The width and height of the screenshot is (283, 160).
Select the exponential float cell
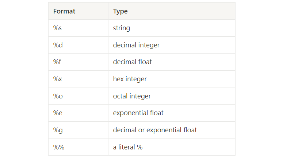click(172, 113)
